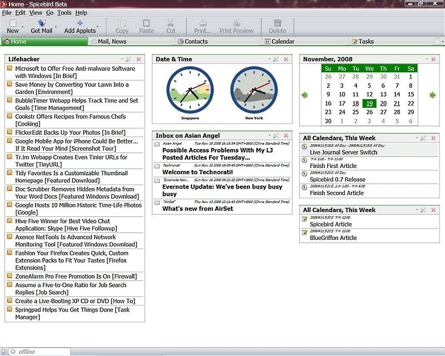Open settings of the Lifehacker applet

pyautogui.click(x=128, y=59)
